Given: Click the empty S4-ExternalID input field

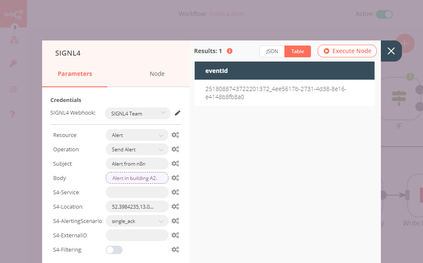Looking at the screenshot, I should [137, 235].
